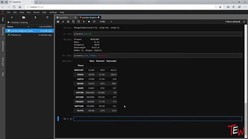Screen dimensions: 248x139
Task: Go to the home folder icon
Action: click(x=9, y=22)
